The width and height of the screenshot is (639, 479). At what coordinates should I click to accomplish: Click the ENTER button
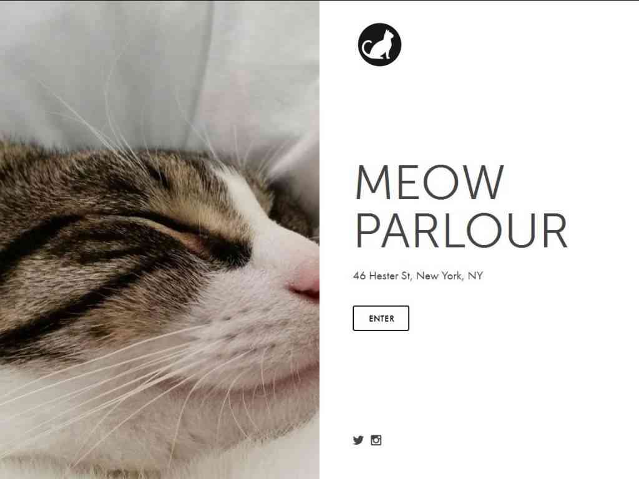coord(381,318)
